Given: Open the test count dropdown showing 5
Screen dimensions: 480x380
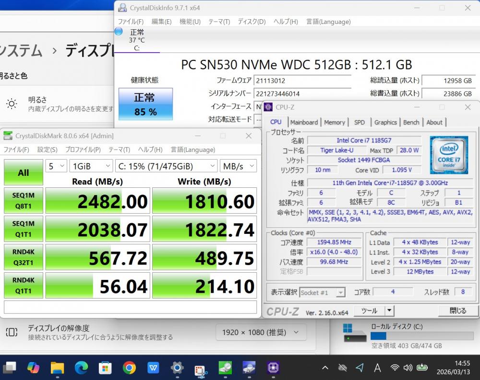Looking at the screenshot, I should click(56, 166).
